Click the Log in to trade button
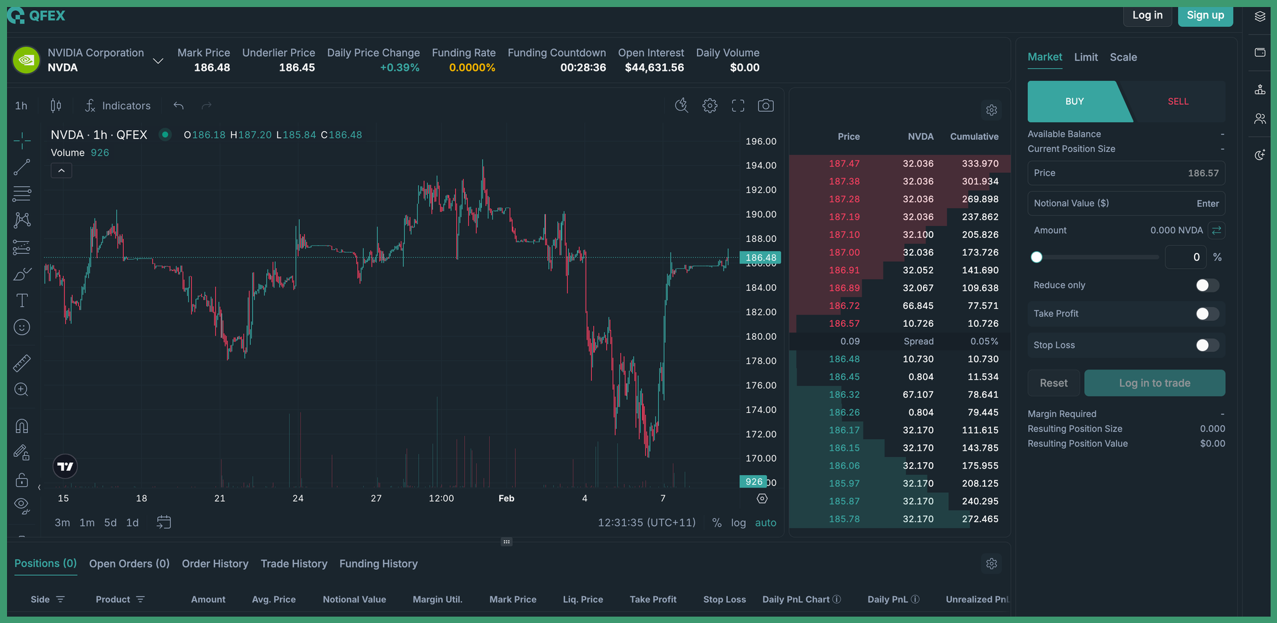 (x=1154, y=383)
